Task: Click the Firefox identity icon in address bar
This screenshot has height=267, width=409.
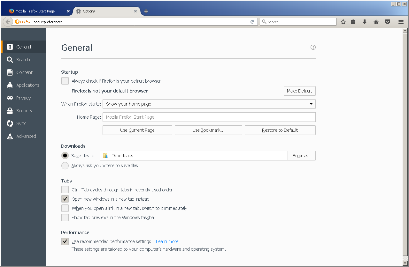Action: (x=17, y=22)
